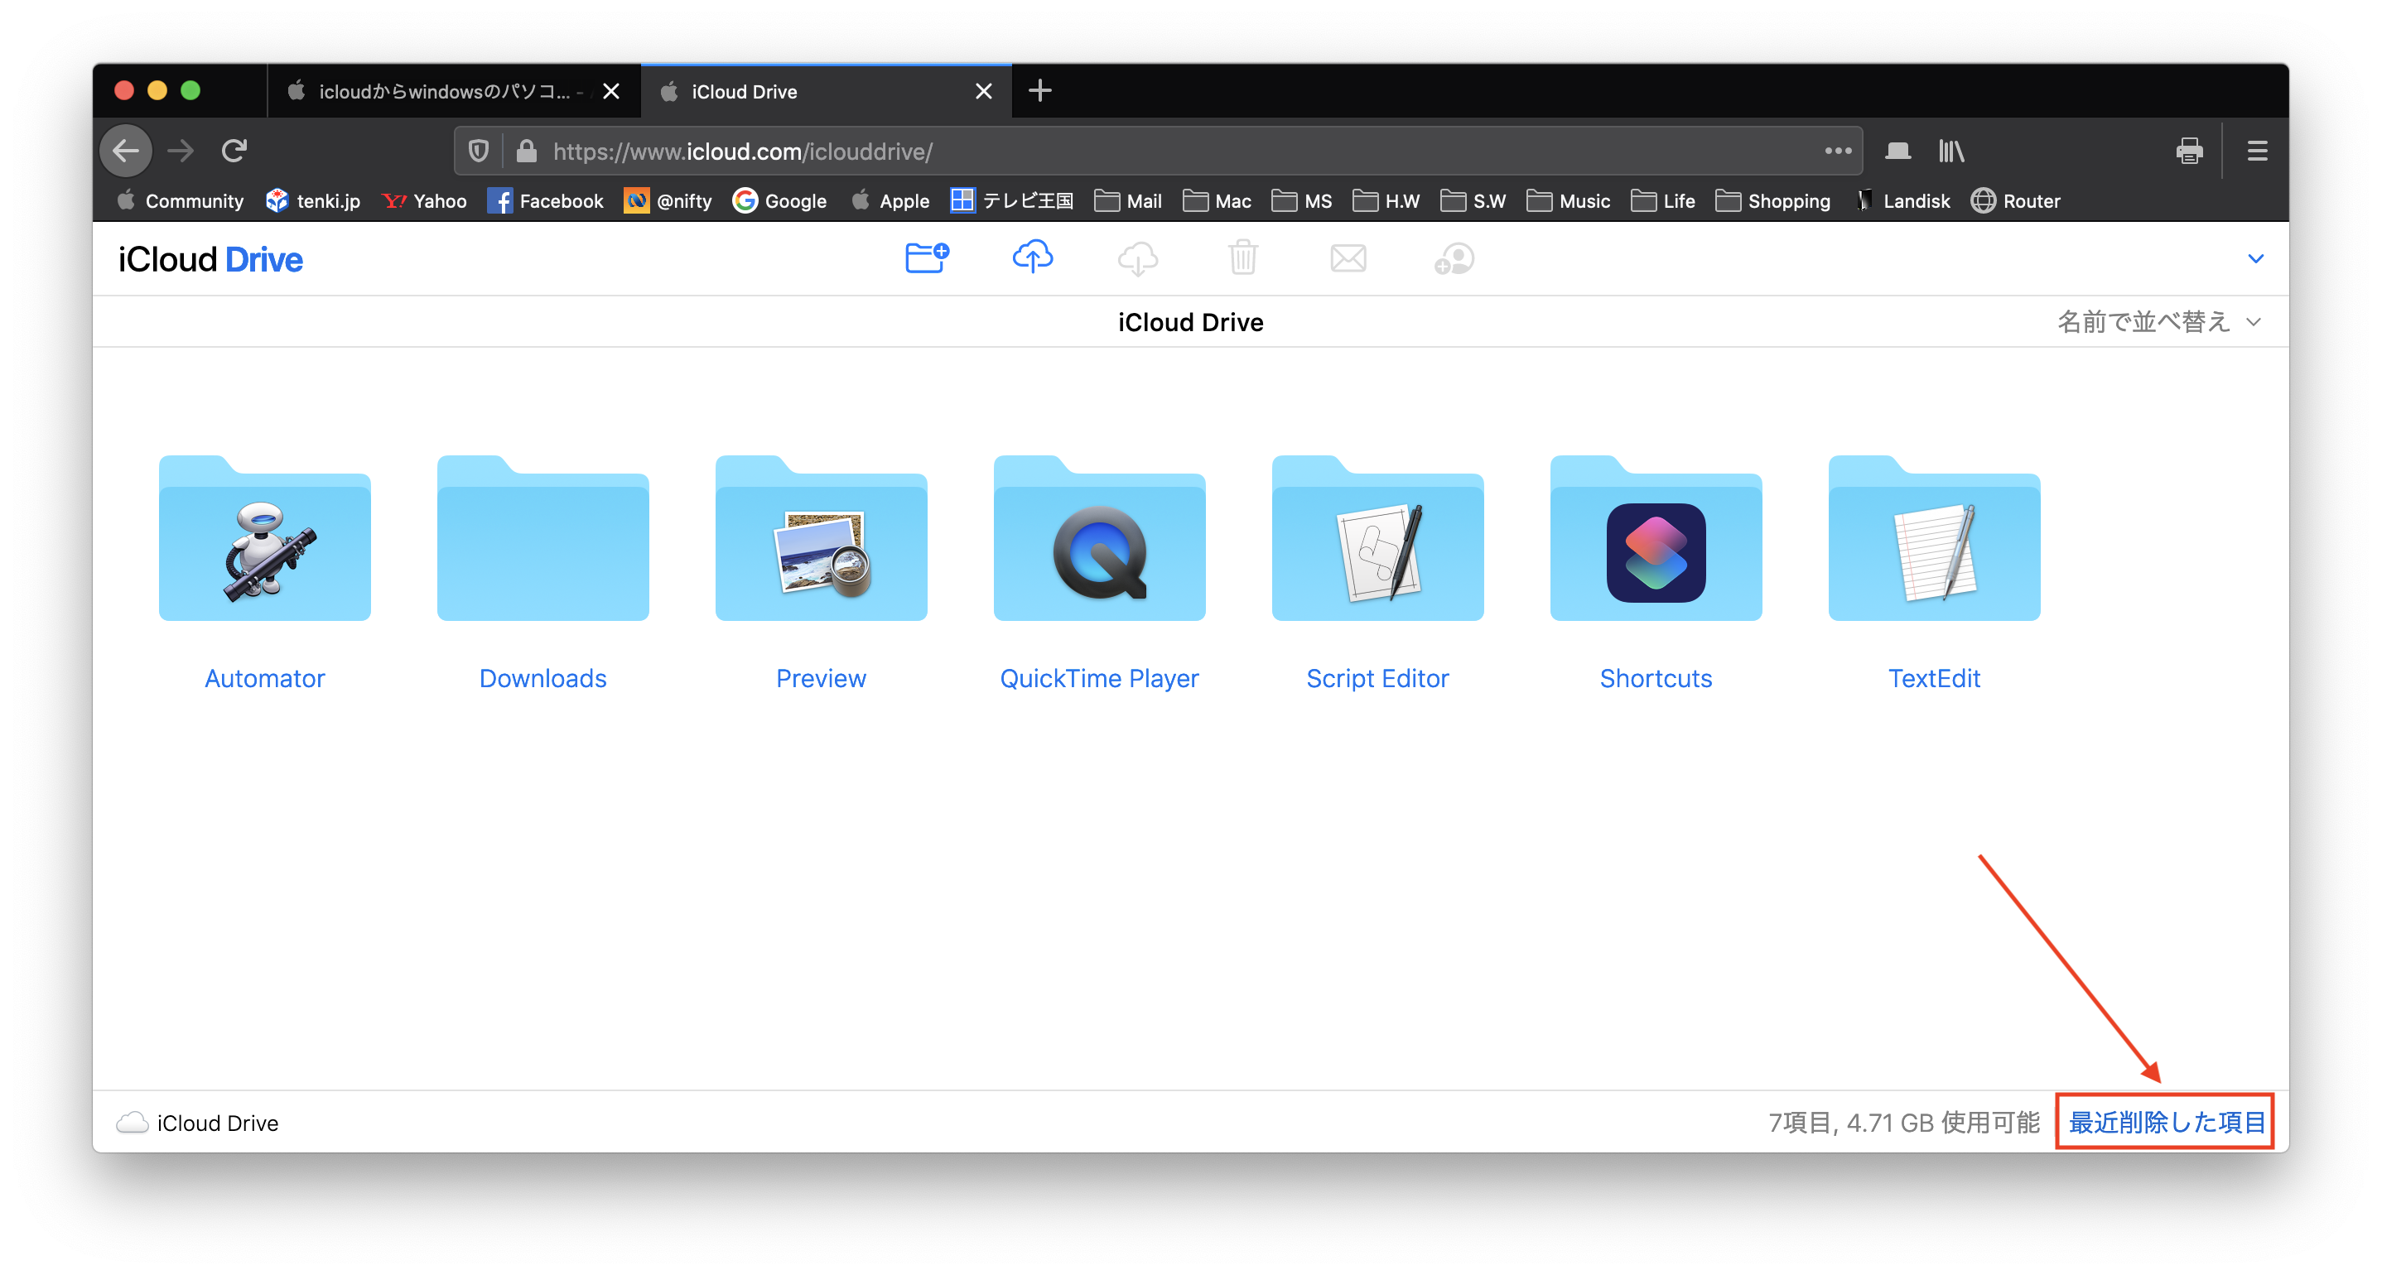Click the download cloud icon

pyautogui.click(x=1137, y=259)
